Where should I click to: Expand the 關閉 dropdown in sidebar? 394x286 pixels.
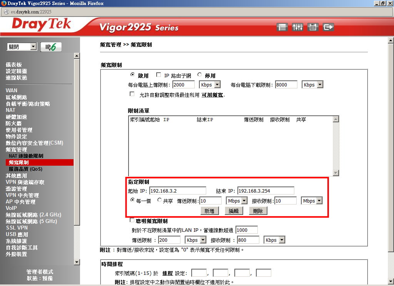coord(22,47)
